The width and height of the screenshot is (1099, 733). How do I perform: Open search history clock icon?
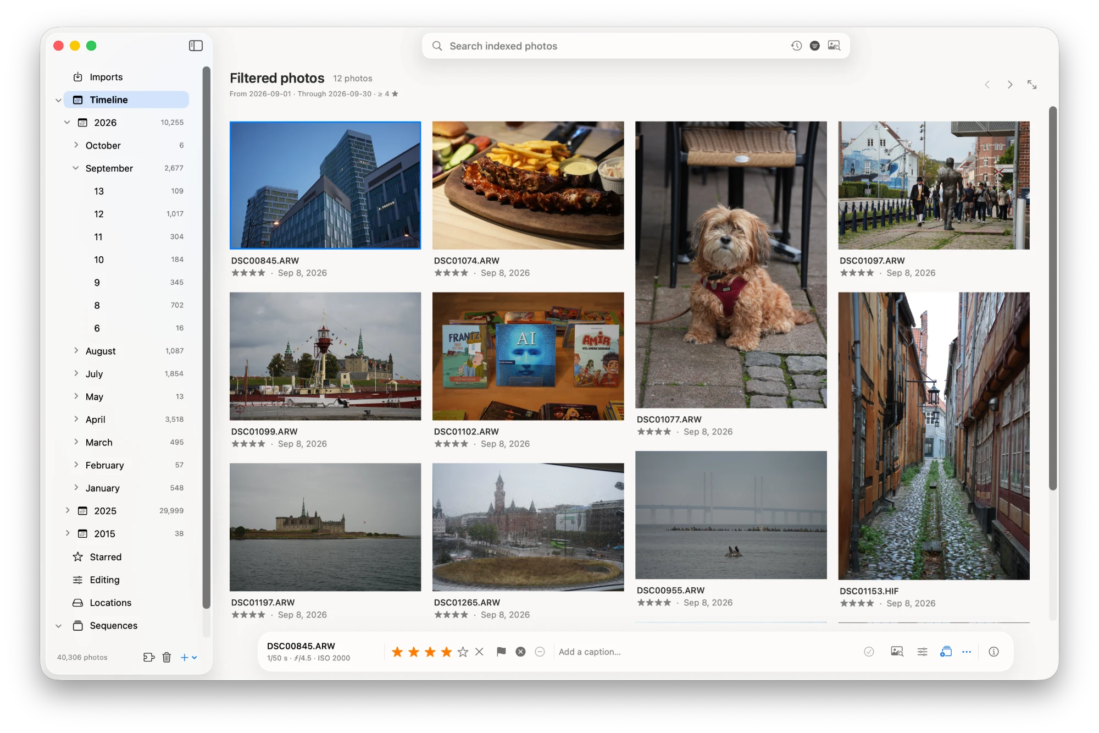pyautogui.click(x=796, y=46)
